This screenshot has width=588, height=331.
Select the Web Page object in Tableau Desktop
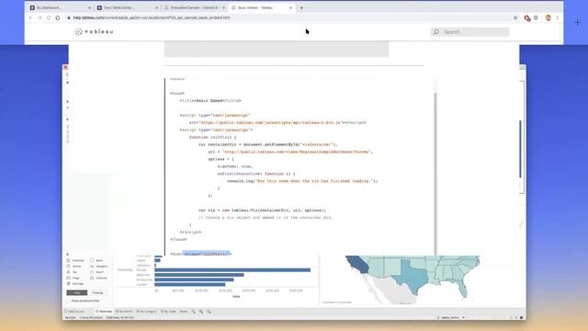[x=75, y=284]
